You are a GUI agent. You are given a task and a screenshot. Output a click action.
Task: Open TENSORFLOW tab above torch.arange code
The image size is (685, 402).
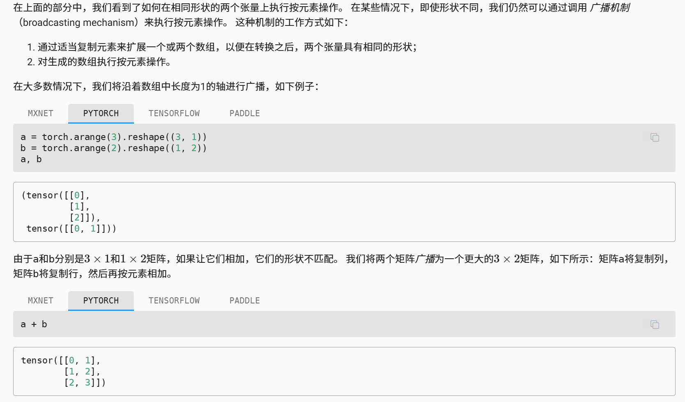pos(174,113)
